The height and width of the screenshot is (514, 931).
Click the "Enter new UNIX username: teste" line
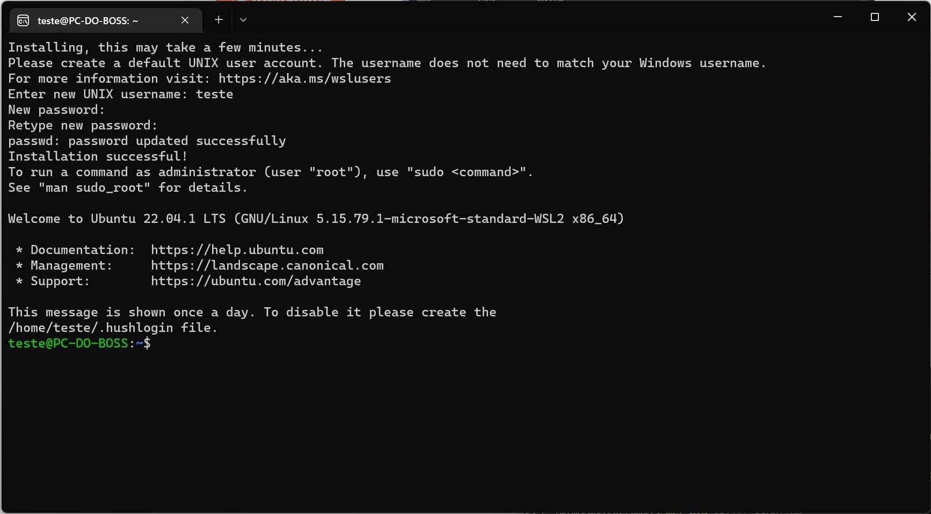(x=120, y=94)
